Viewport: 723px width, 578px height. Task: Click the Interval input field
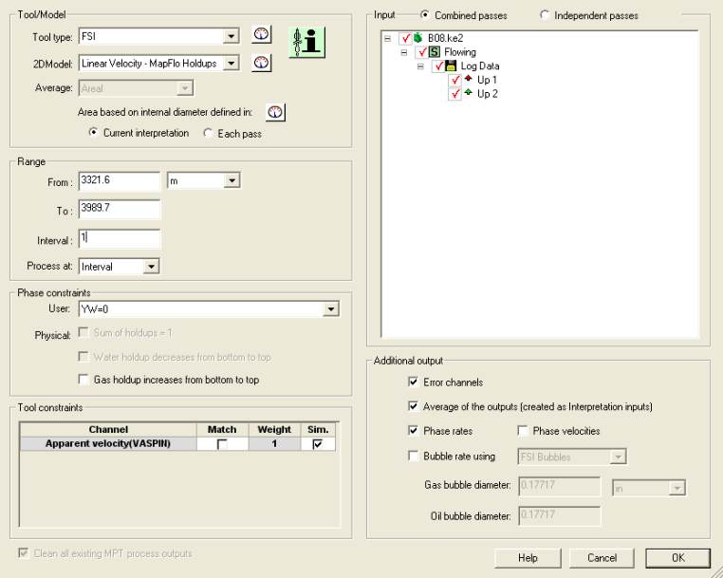pos(119,238)
